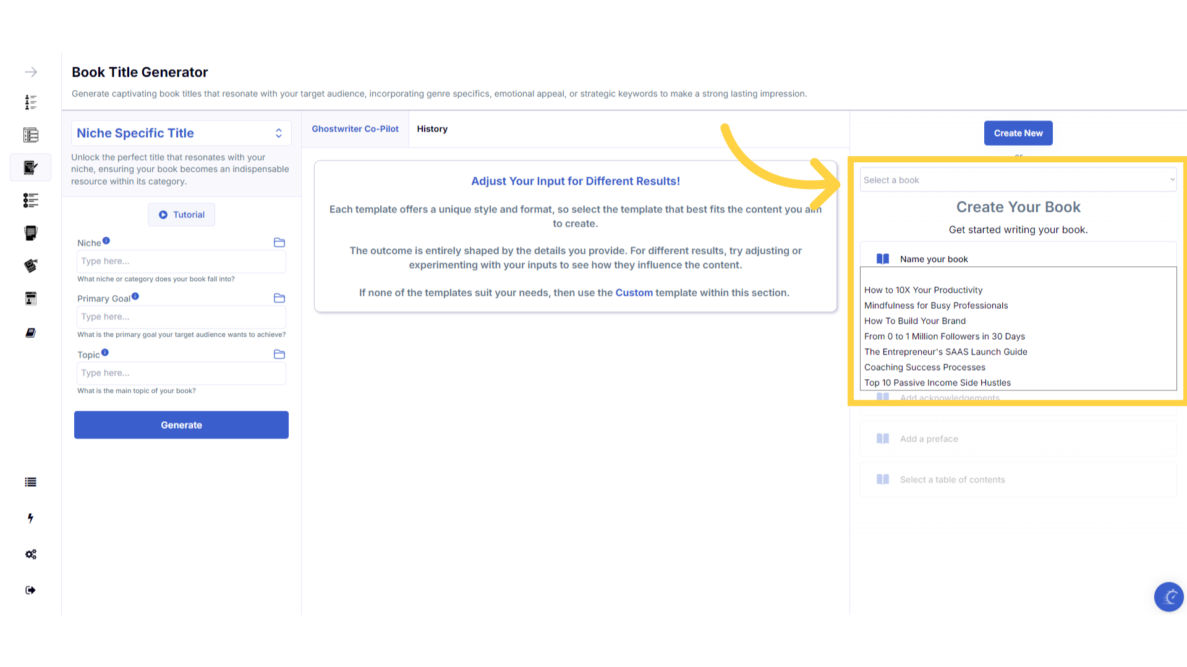Viewport: 1187px width, 667px height.
Task: Select 'Mindfulness for Busy Professionals' book title
Action: tap(936, 306)
